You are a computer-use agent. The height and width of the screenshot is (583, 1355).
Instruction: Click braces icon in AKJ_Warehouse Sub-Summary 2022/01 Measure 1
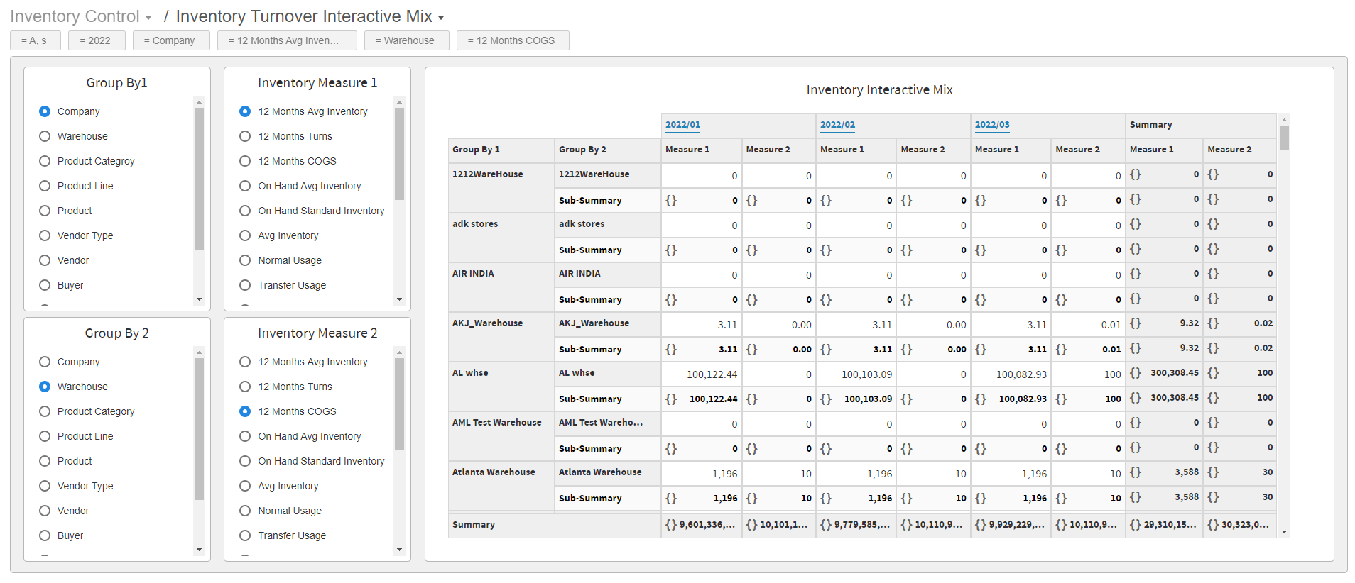pos(671,350)
